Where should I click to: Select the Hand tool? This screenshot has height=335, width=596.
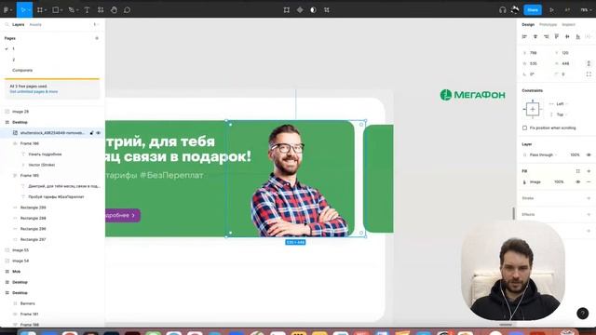tap(114, 10)
